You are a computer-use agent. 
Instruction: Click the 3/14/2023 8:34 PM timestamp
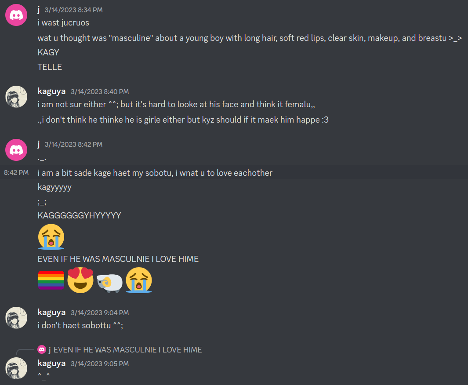tap(74, 10)
